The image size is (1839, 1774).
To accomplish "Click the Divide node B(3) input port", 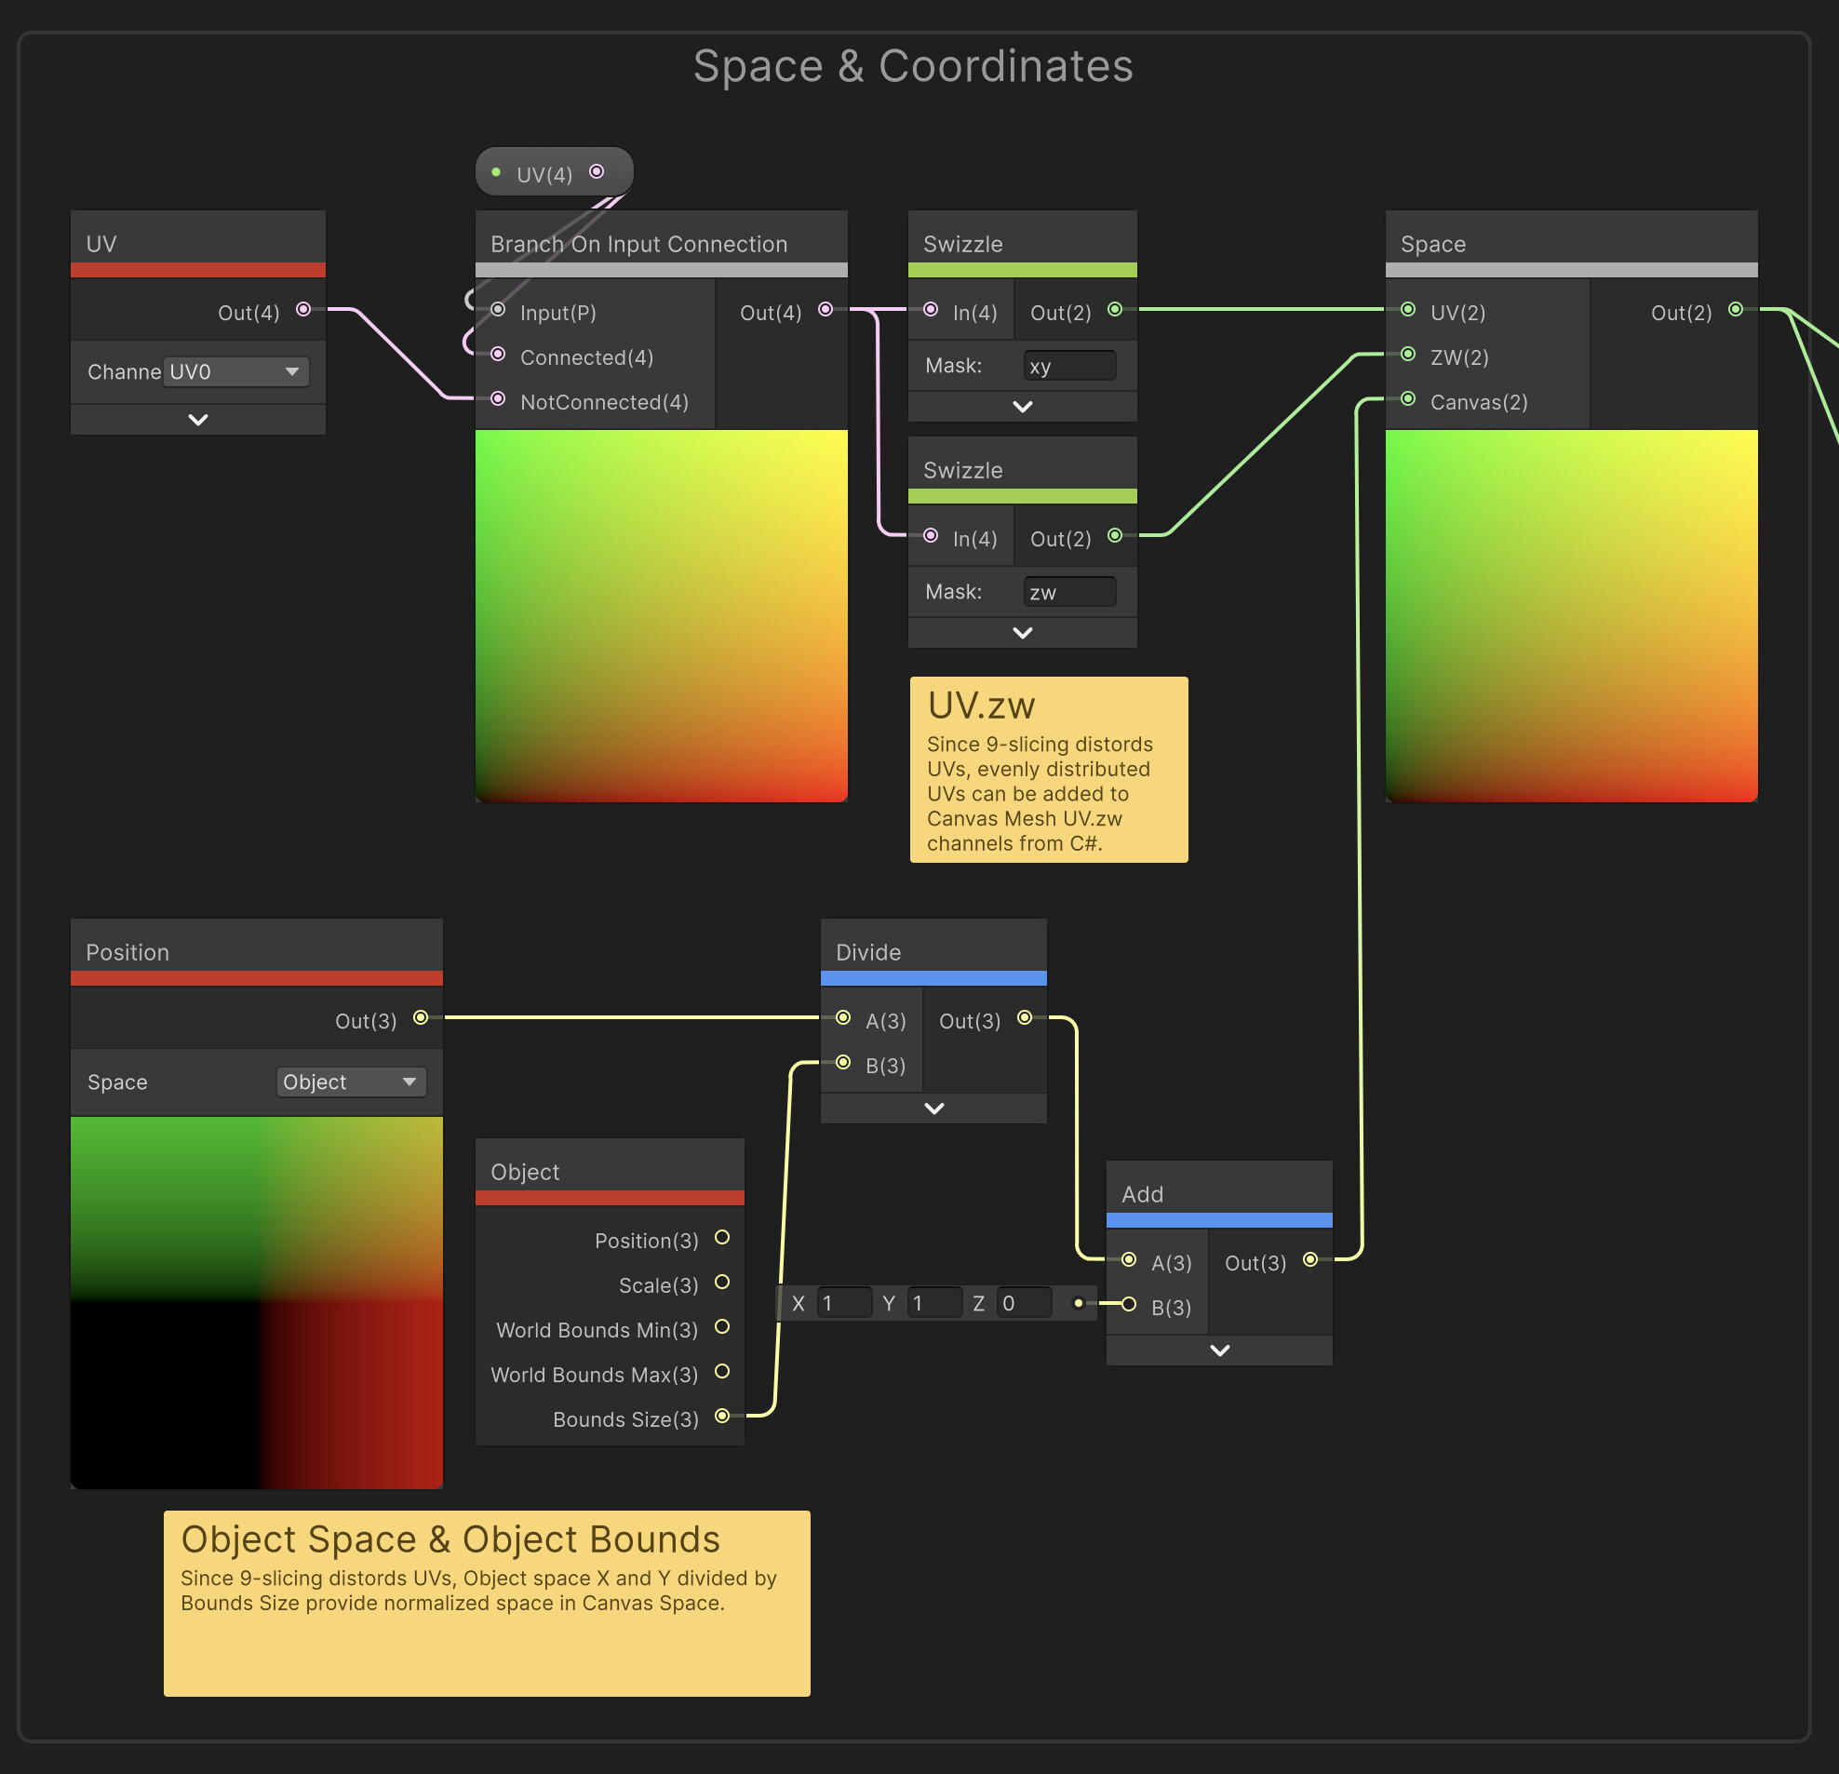I will point(843,1062).
